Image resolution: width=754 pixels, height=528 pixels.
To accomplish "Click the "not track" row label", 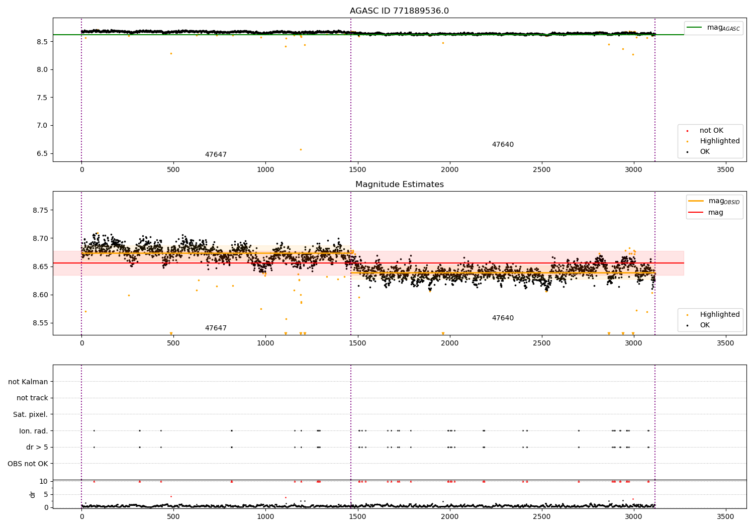I will point(32,398).
